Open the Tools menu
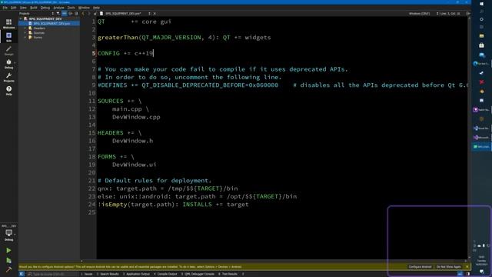 point(71,8)
